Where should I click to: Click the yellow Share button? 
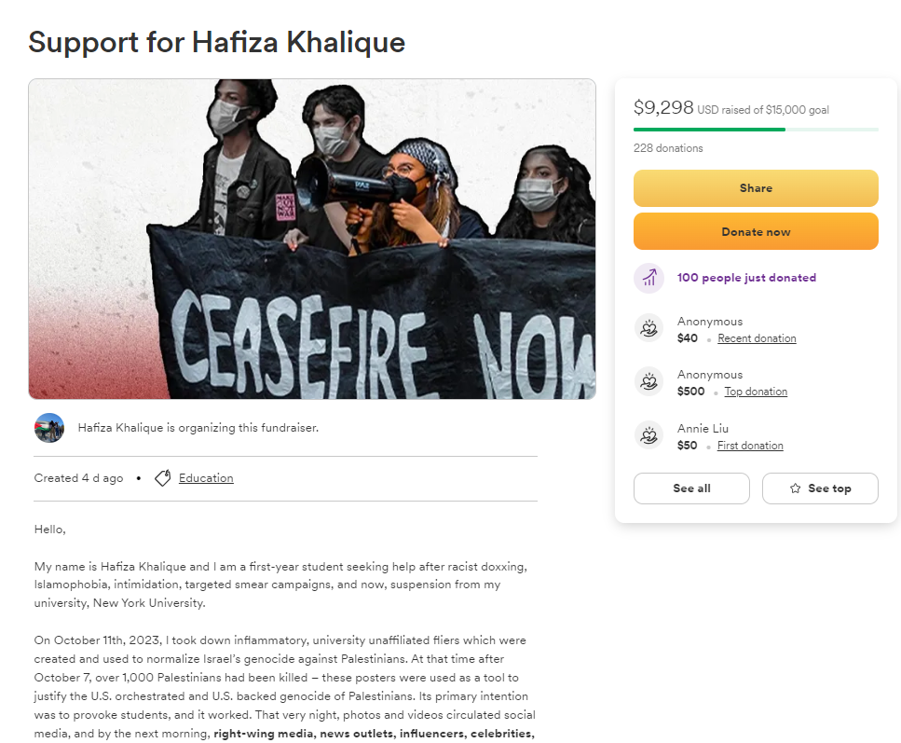[x=756, y=188]
